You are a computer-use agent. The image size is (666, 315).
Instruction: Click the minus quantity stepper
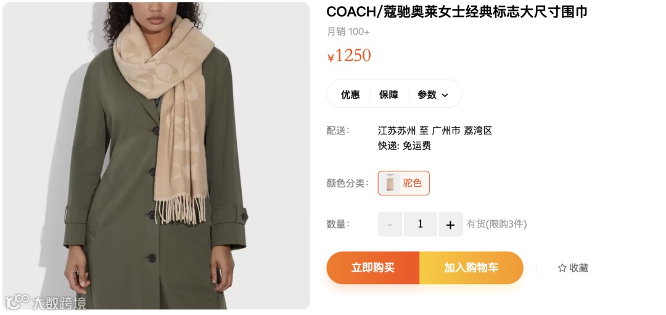[390, 224]
